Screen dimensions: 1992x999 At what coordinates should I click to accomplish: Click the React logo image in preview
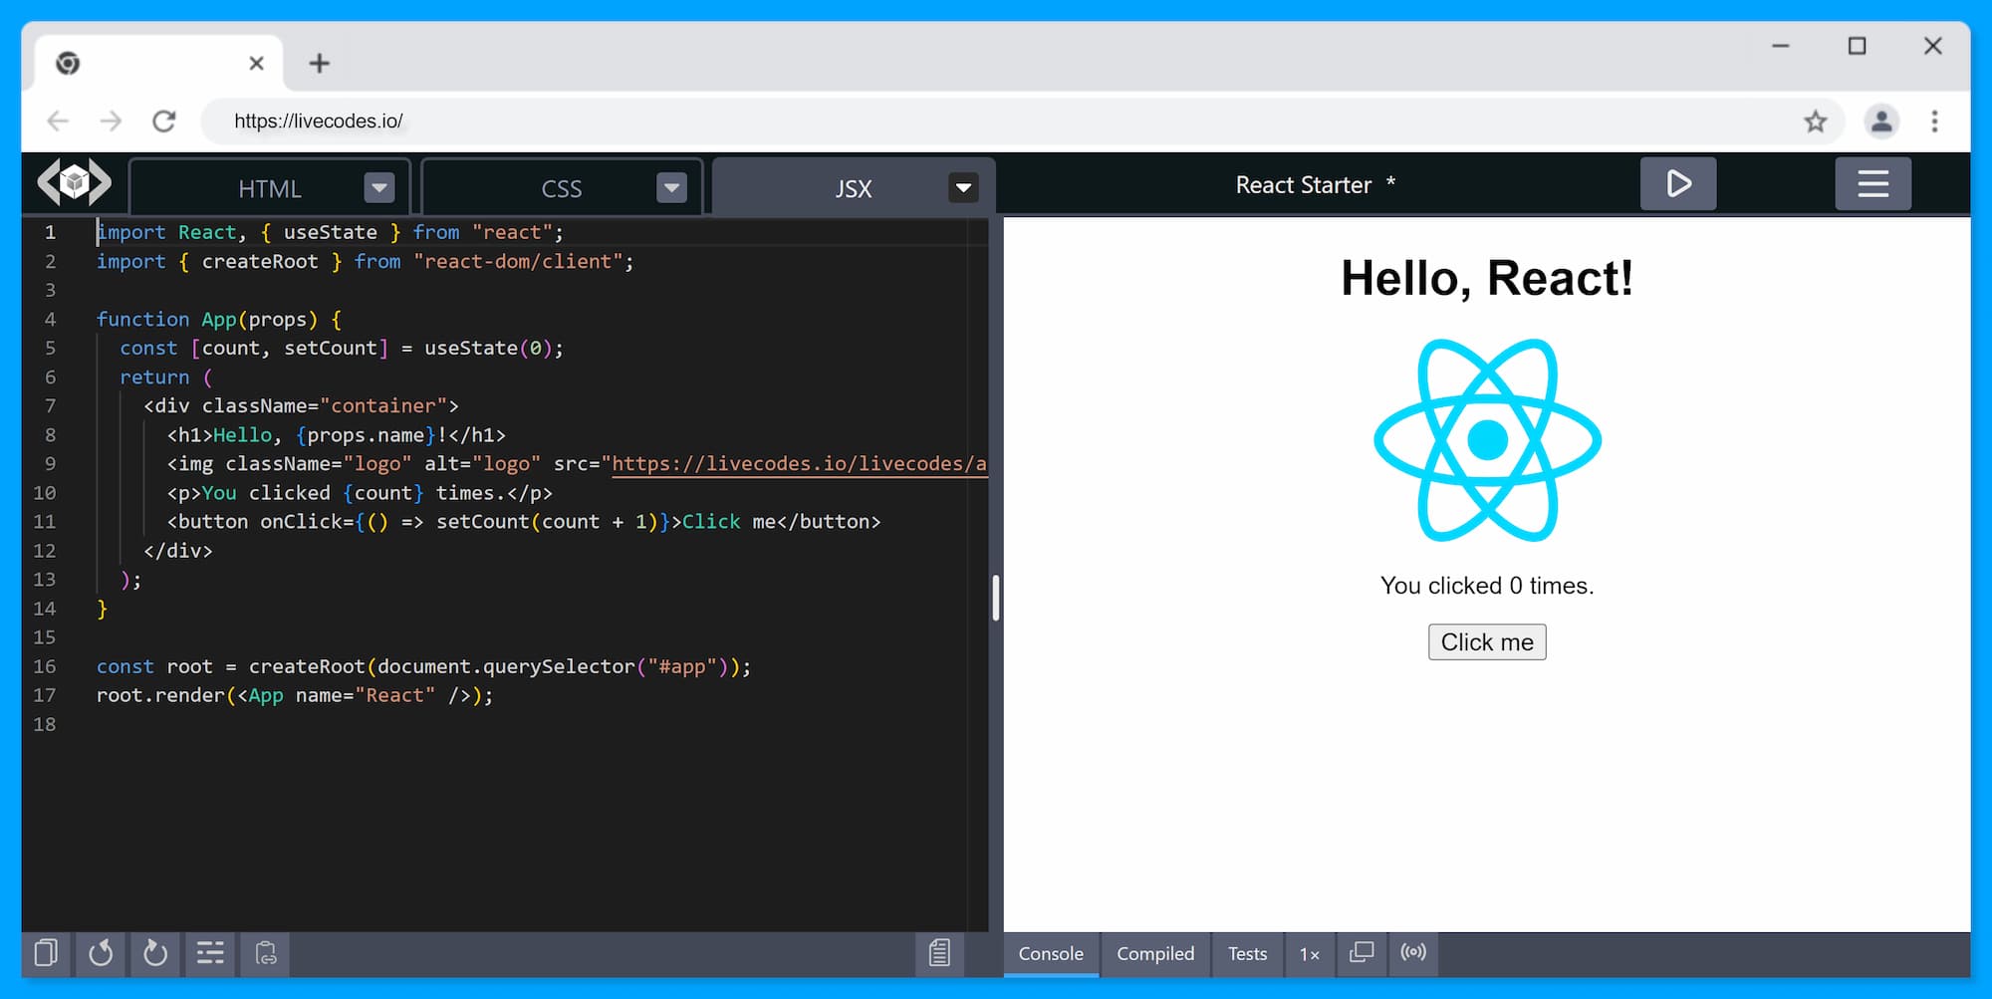(x=1487, y=440)
